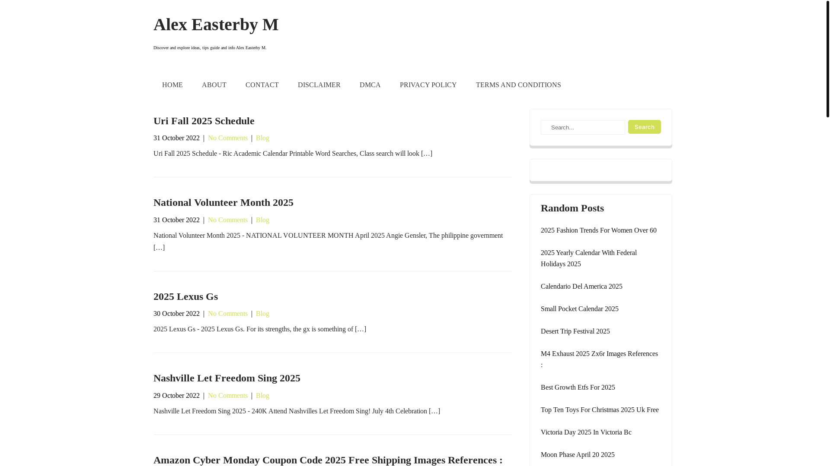Open National Volunteer Month 2025 post
The height and width of the screenshot is (466, 830).
tap(223, 202)
